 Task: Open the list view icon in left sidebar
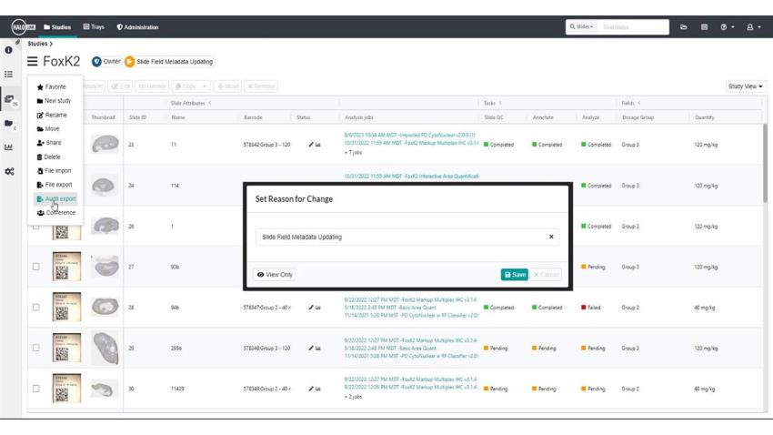(x=9, y=75)
